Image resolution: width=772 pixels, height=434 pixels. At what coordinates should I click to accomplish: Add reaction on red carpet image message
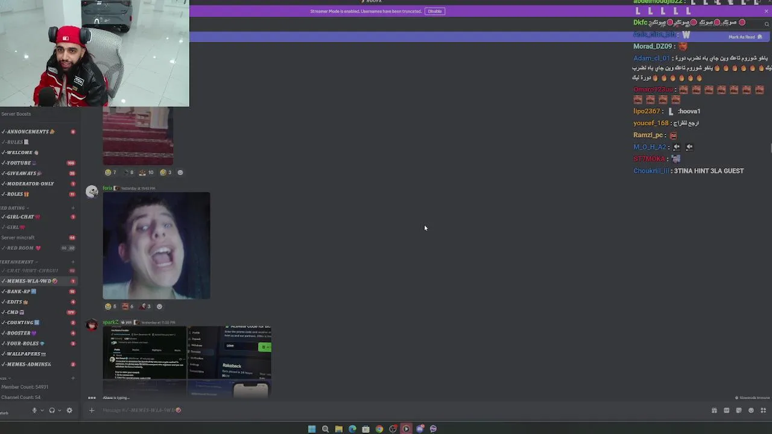[180, 172]
